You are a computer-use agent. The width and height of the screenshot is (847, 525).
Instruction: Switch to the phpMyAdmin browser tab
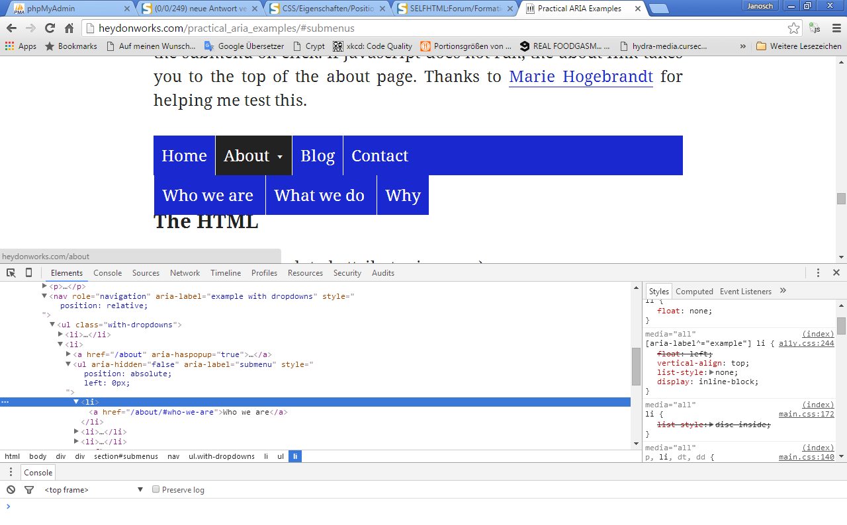(x=71, y=9)
